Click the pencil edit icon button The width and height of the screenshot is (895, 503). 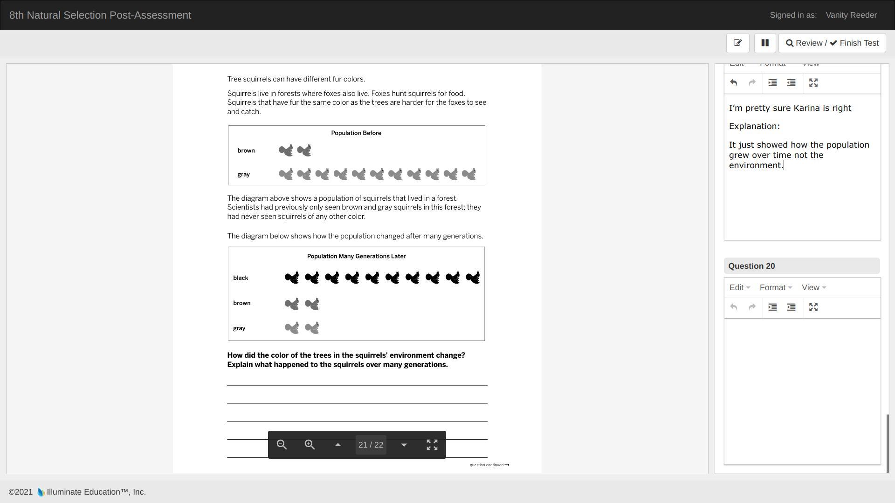pyautogui.click(x=737, y=43)
